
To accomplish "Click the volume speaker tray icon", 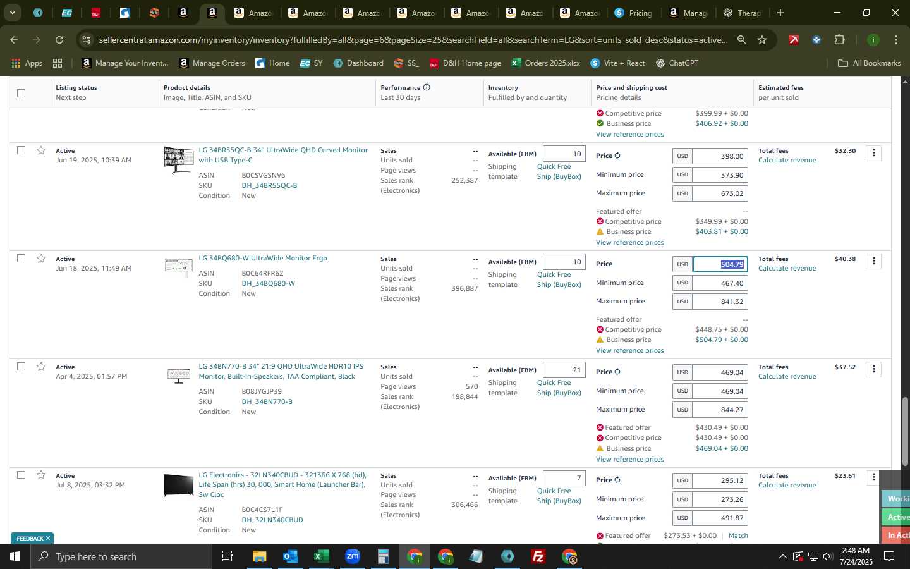I will pos(828,556).
